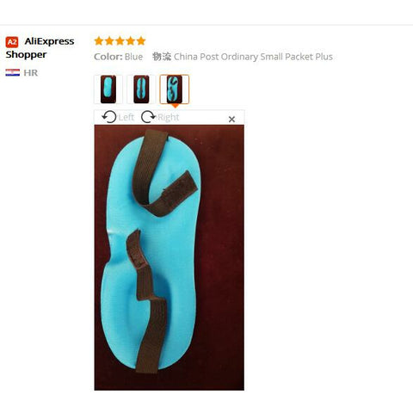413x413 pixels.
Task: Click the Croatian flag icon
Action: click(13, 72)
